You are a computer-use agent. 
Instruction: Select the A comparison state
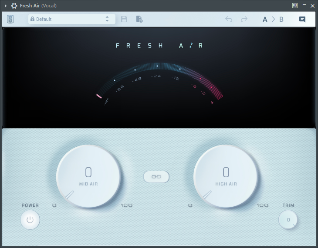click(265, 20)
